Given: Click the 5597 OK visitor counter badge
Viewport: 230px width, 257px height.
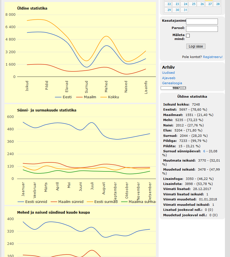Looking at the screenshot, I should click(173, 88).
